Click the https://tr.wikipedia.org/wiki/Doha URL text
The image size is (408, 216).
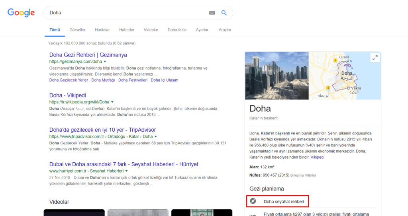click(x=79, y=102)
